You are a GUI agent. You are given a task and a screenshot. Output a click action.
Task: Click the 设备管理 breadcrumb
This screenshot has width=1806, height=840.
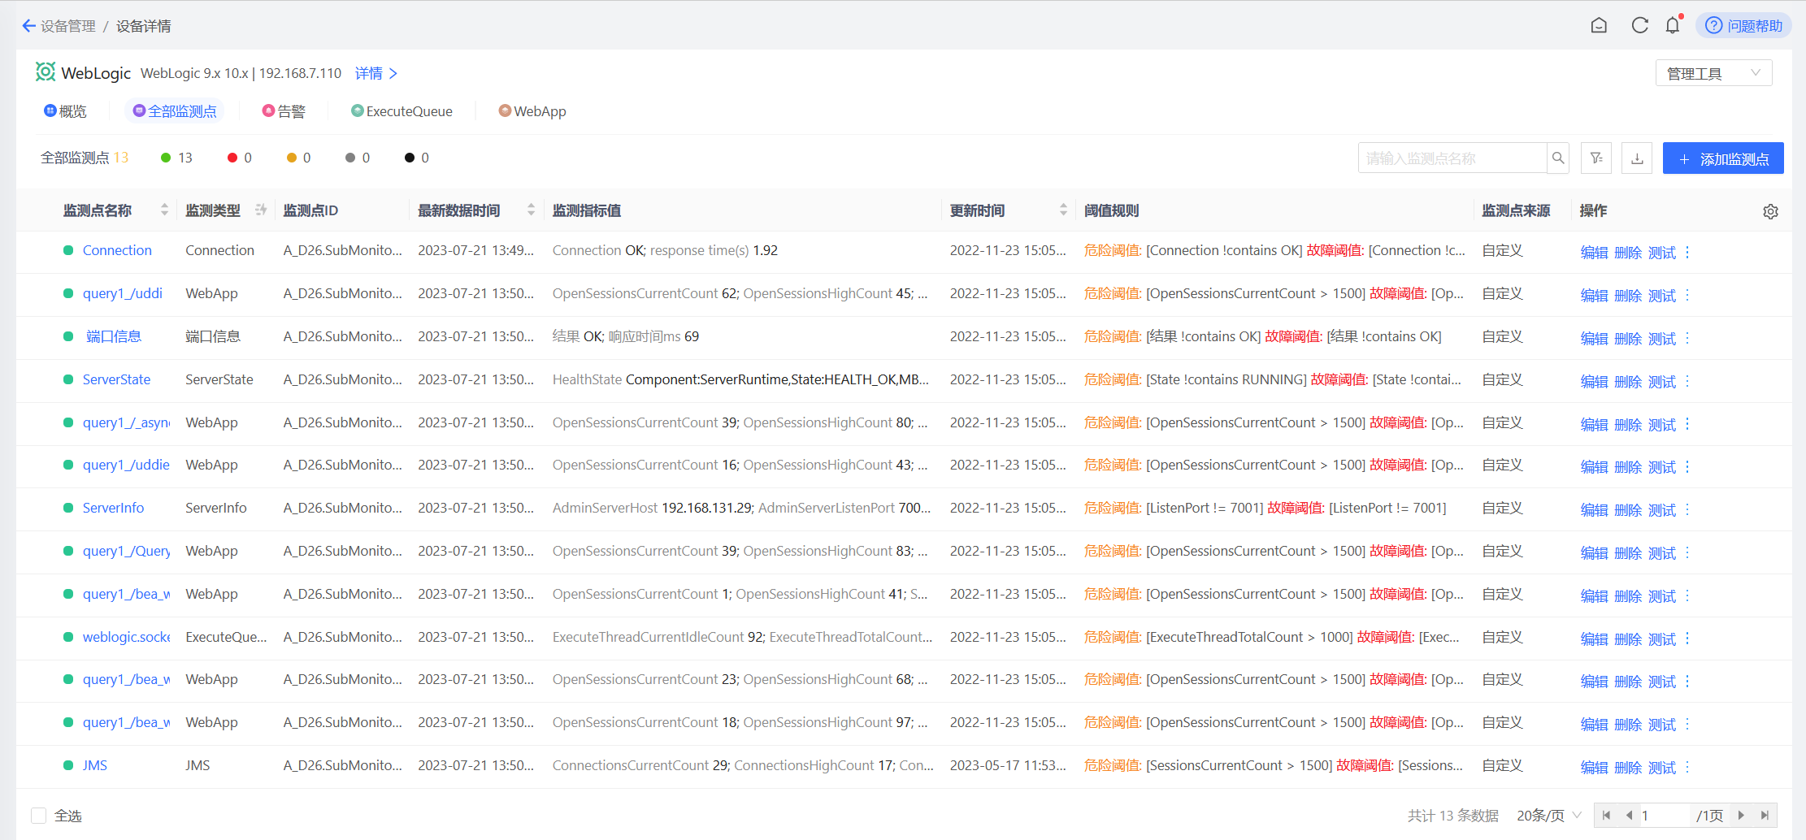pos(68,26)
